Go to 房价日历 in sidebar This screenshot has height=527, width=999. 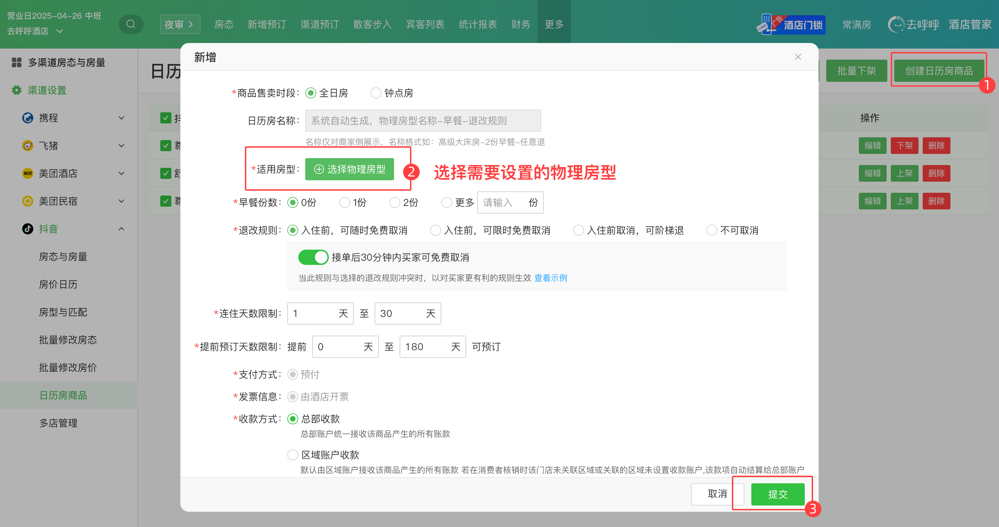point(58,284)
